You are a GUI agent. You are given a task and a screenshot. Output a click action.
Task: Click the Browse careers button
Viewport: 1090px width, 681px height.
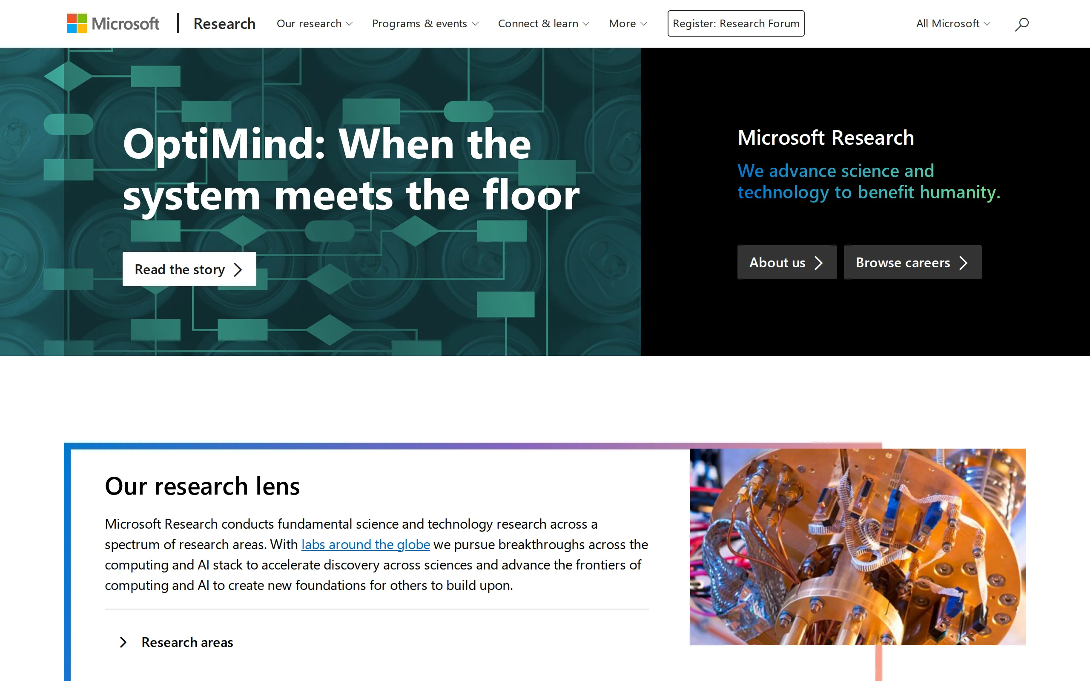912,262
